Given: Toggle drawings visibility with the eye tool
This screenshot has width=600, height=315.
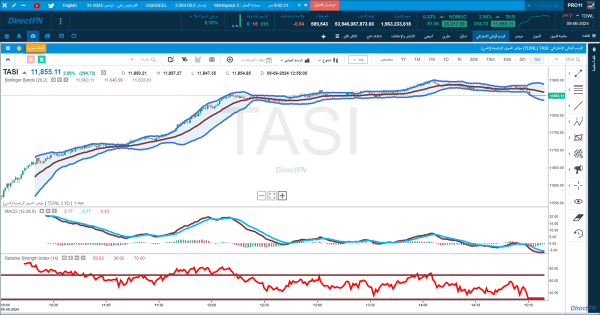Looking at the screenshot, I should (578, 201).
